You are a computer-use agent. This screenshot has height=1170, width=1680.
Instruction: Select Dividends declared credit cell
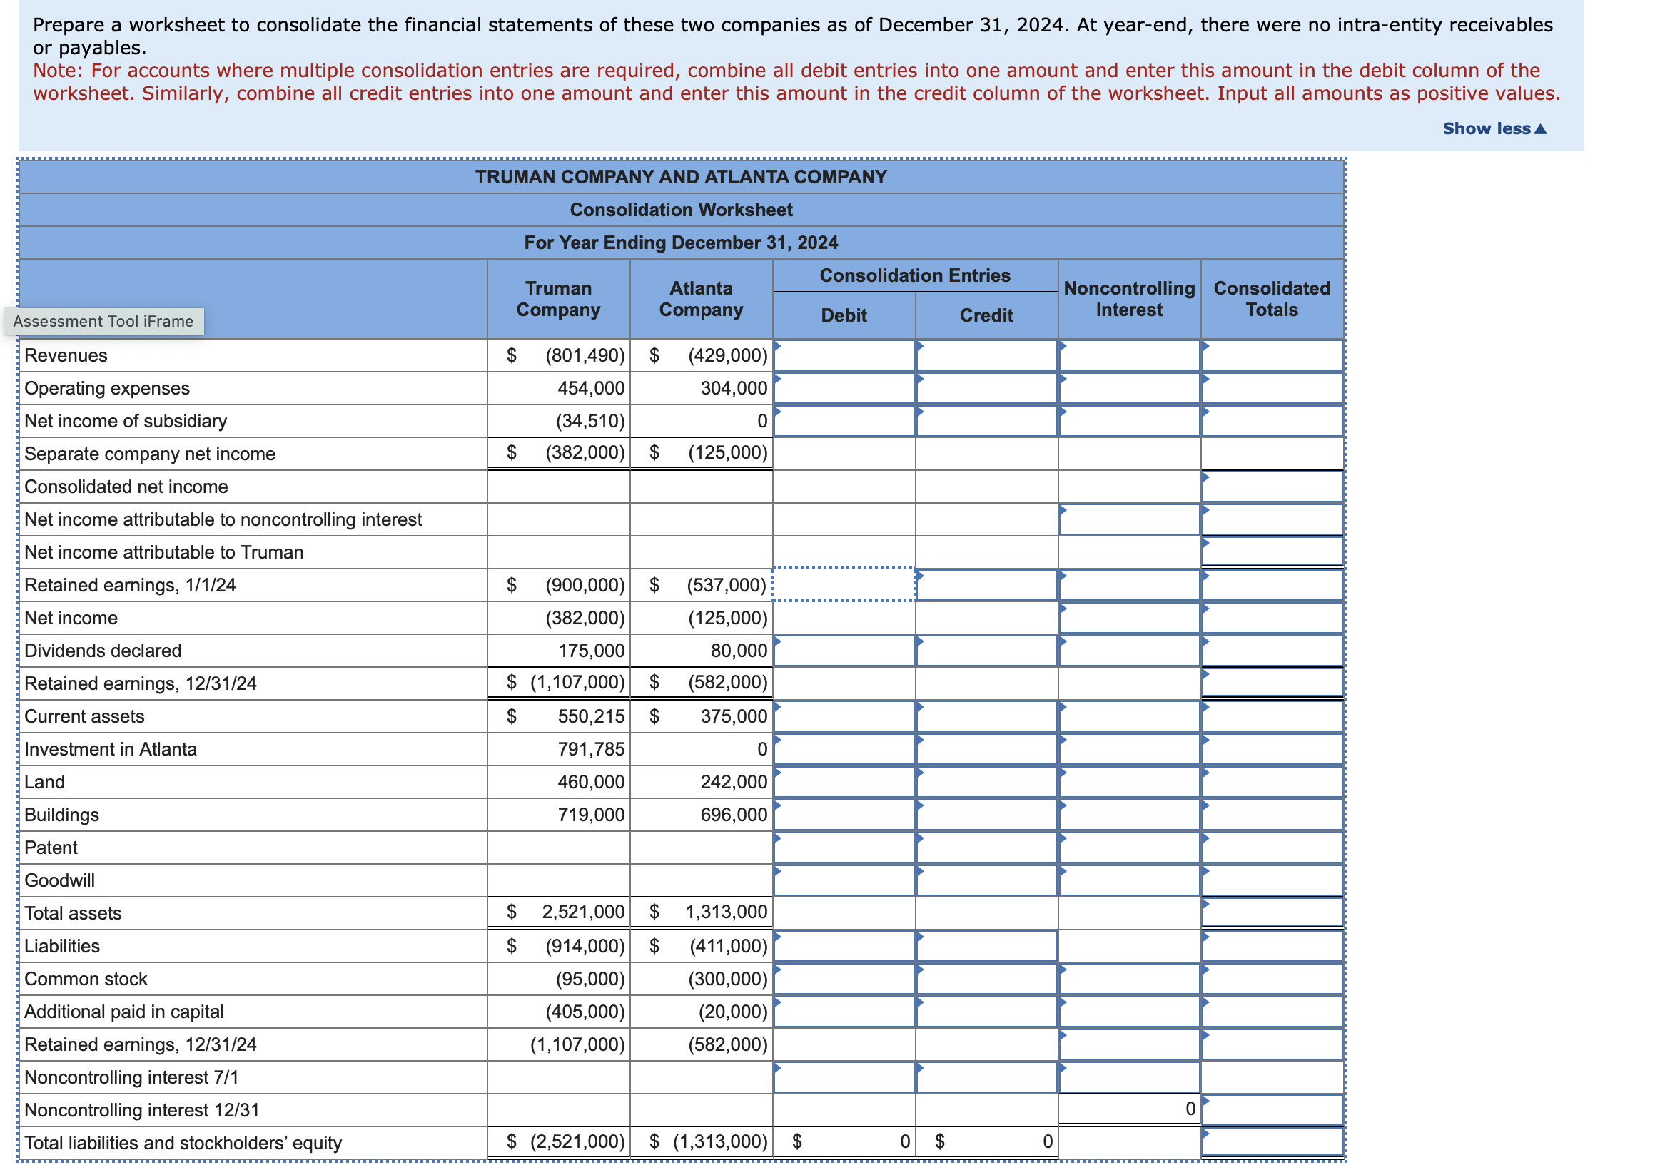point(986,651)
